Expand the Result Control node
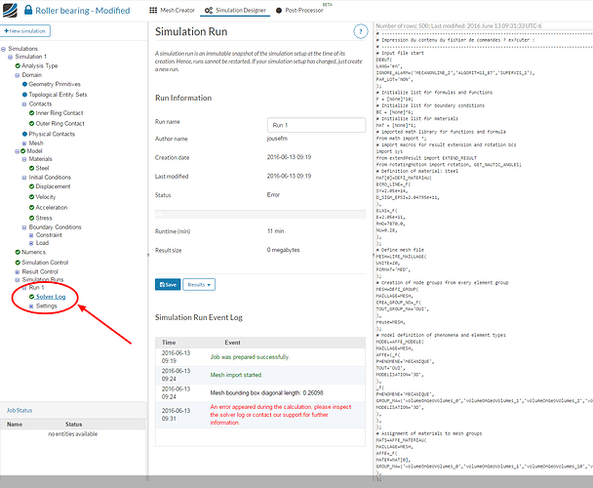Viewport: 593px width, 488px height. [17, 272]
